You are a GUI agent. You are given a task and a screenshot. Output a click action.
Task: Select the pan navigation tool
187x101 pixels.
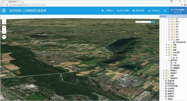pos(4,27)
